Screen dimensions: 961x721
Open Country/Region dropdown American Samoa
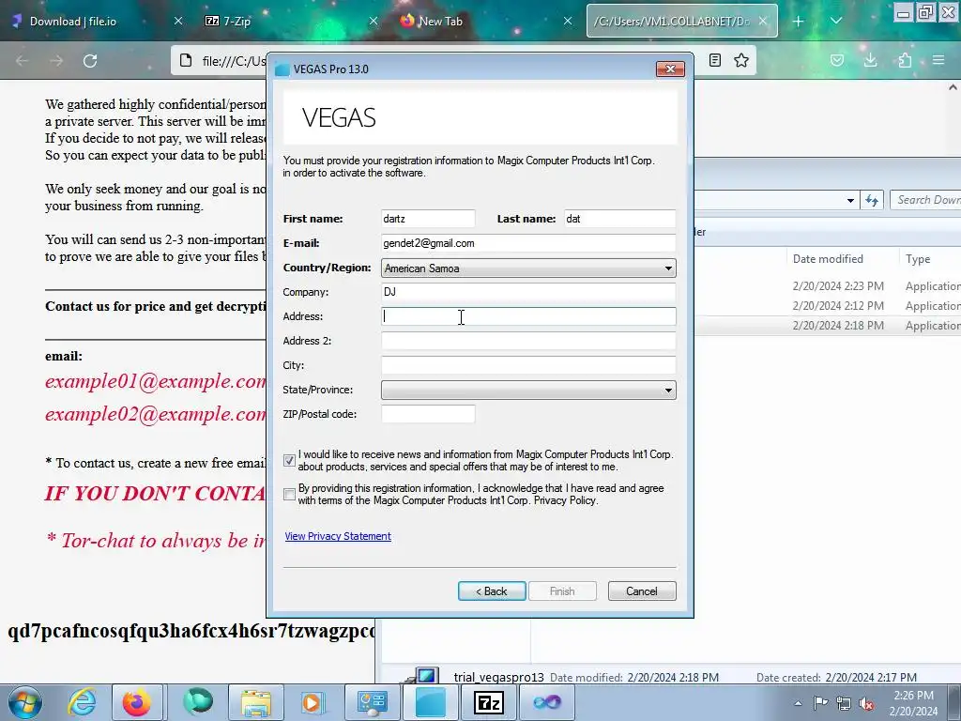[528, 268]
